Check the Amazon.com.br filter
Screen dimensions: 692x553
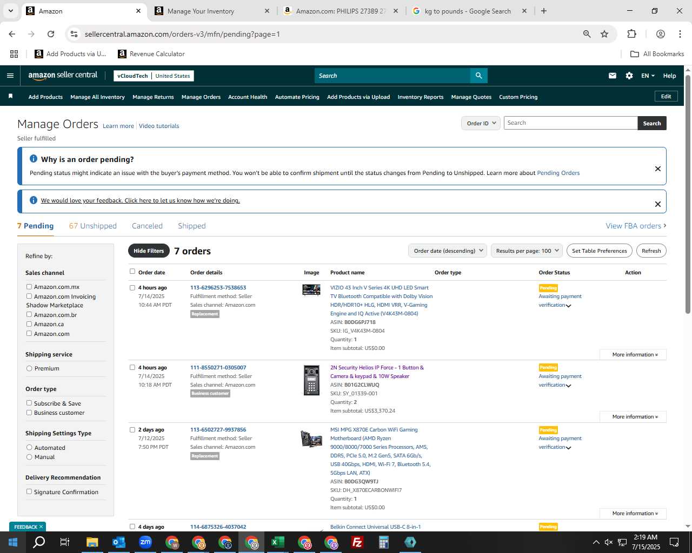click(x=29, y=314)
